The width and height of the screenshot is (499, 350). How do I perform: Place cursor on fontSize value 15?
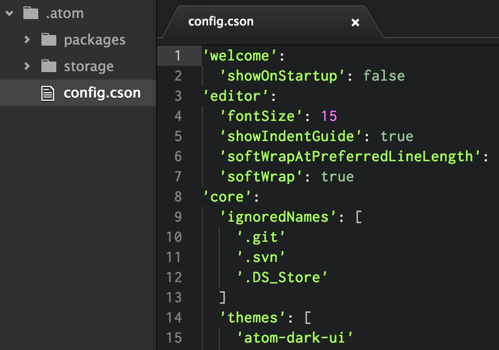click(329, 116)
